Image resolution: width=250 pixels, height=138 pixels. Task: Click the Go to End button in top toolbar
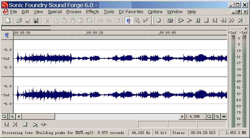(240, 21)
